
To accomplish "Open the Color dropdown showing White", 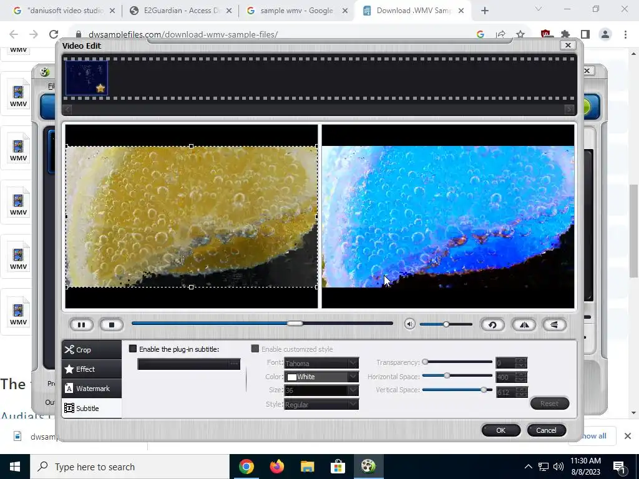I will (x=321, y=377).
